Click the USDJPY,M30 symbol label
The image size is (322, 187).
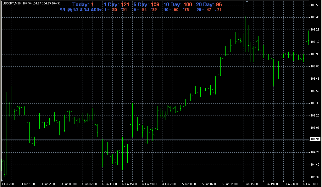[x=12, y=3]
